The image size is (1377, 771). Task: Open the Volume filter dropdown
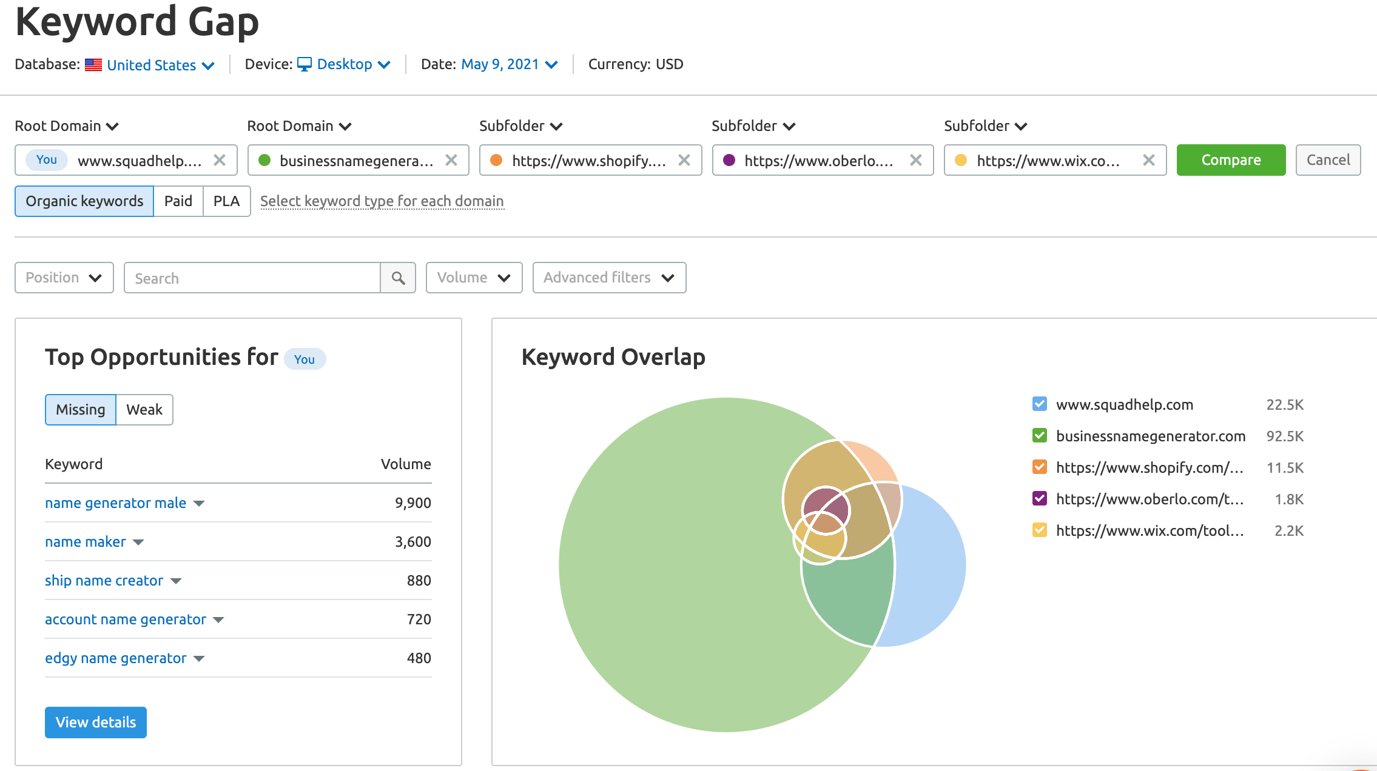click(474, 278)
